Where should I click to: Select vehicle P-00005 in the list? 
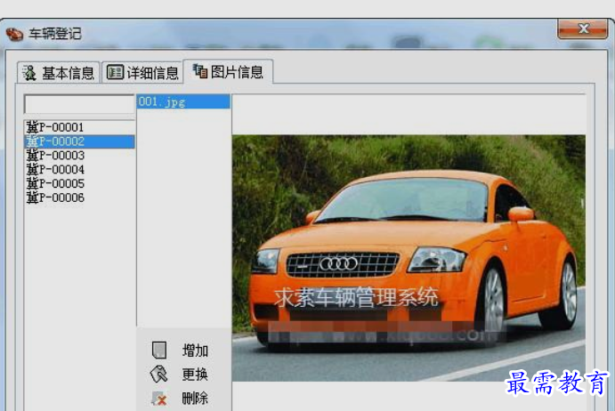click(x=79, y=184)
